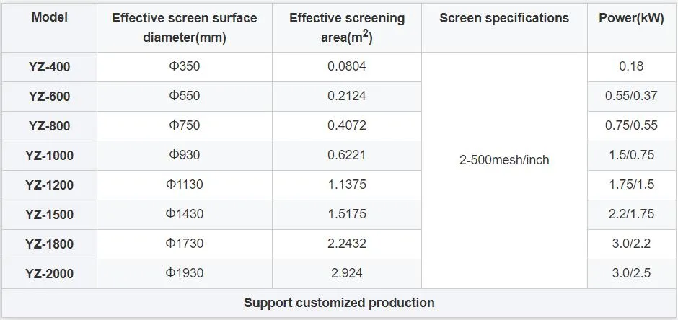The width and height of the screenshot is (678, 320).
Task: Select the YZ-1800 model cell
Action: coord(49,244)
